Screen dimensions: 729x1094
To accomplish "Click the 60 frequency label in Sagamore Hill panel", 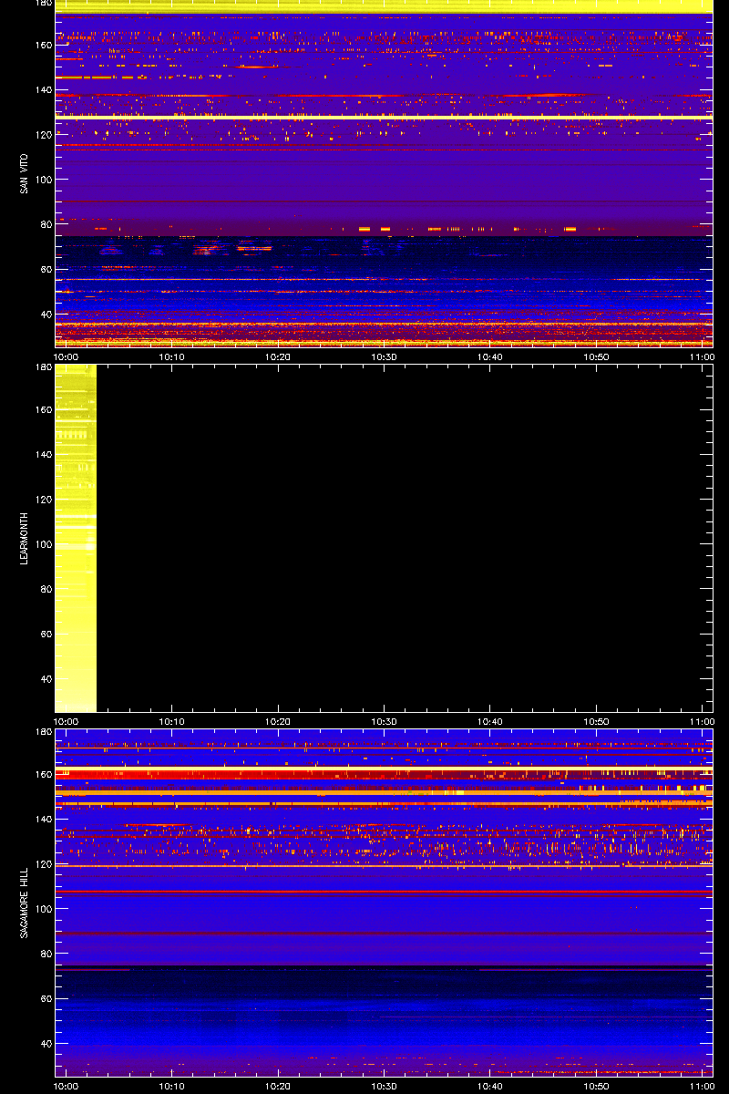I will (x=46, y=998).
